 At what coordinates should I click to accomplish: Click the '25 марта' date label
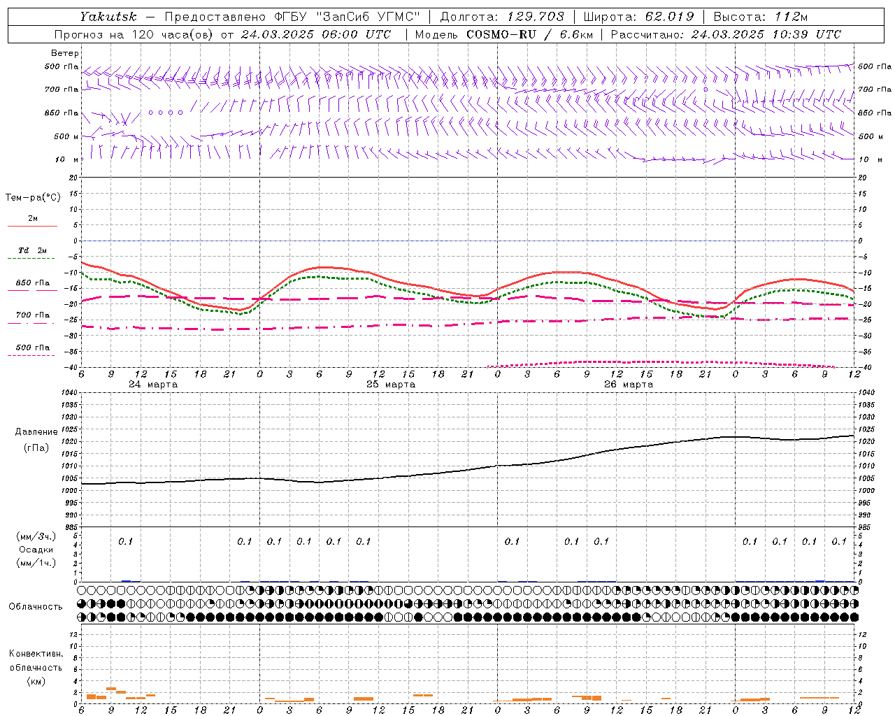391,385
